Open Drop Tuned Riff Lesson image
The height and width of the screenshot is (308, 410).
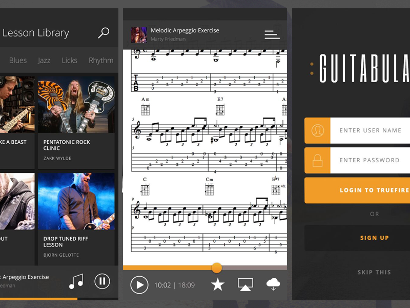coord(76,201)
